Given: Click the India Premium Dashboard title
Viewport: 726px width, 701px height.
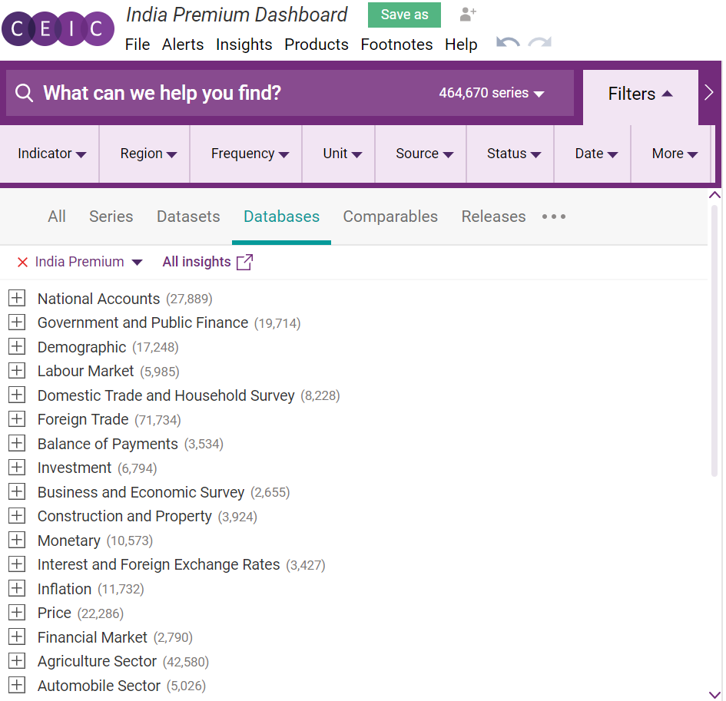Looking at the screenshot, I should point(237,15).
